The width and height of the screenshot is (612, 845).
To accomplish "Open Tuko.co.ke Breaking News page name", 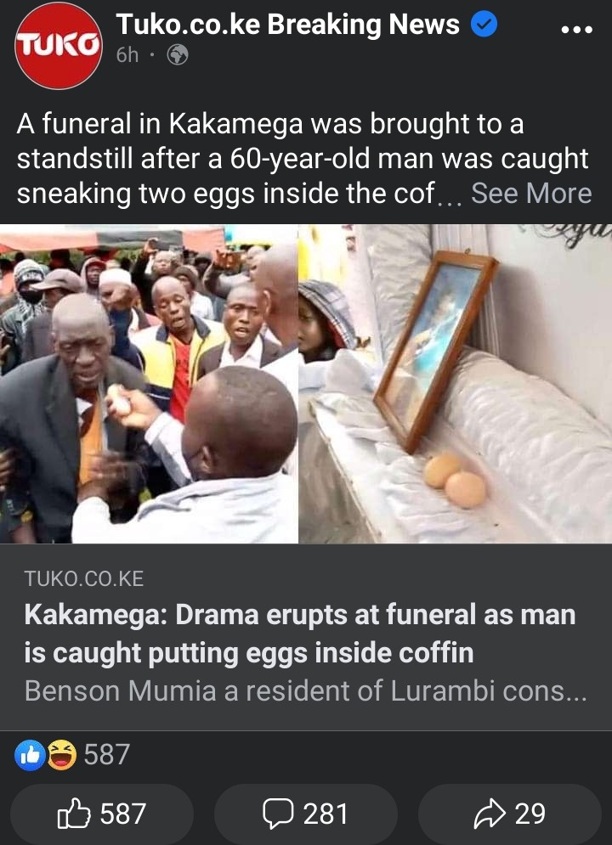I will point(288,25).
